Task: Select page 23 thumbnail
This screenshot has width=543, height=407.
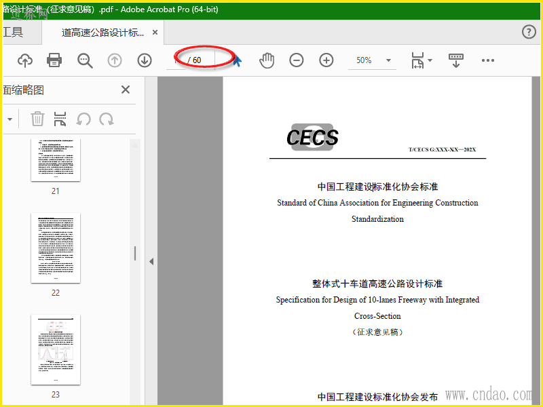Action: (x=56, y=349)
